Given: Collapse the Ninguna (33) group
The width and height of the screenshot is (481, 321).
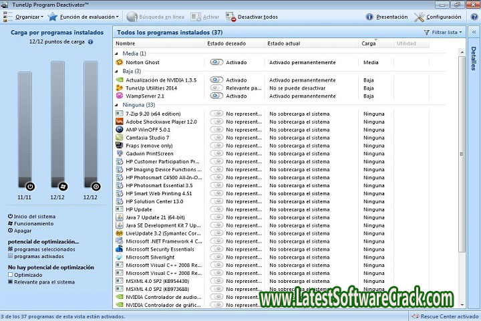Looking at the screenshot, I should [x=116, y=105].
